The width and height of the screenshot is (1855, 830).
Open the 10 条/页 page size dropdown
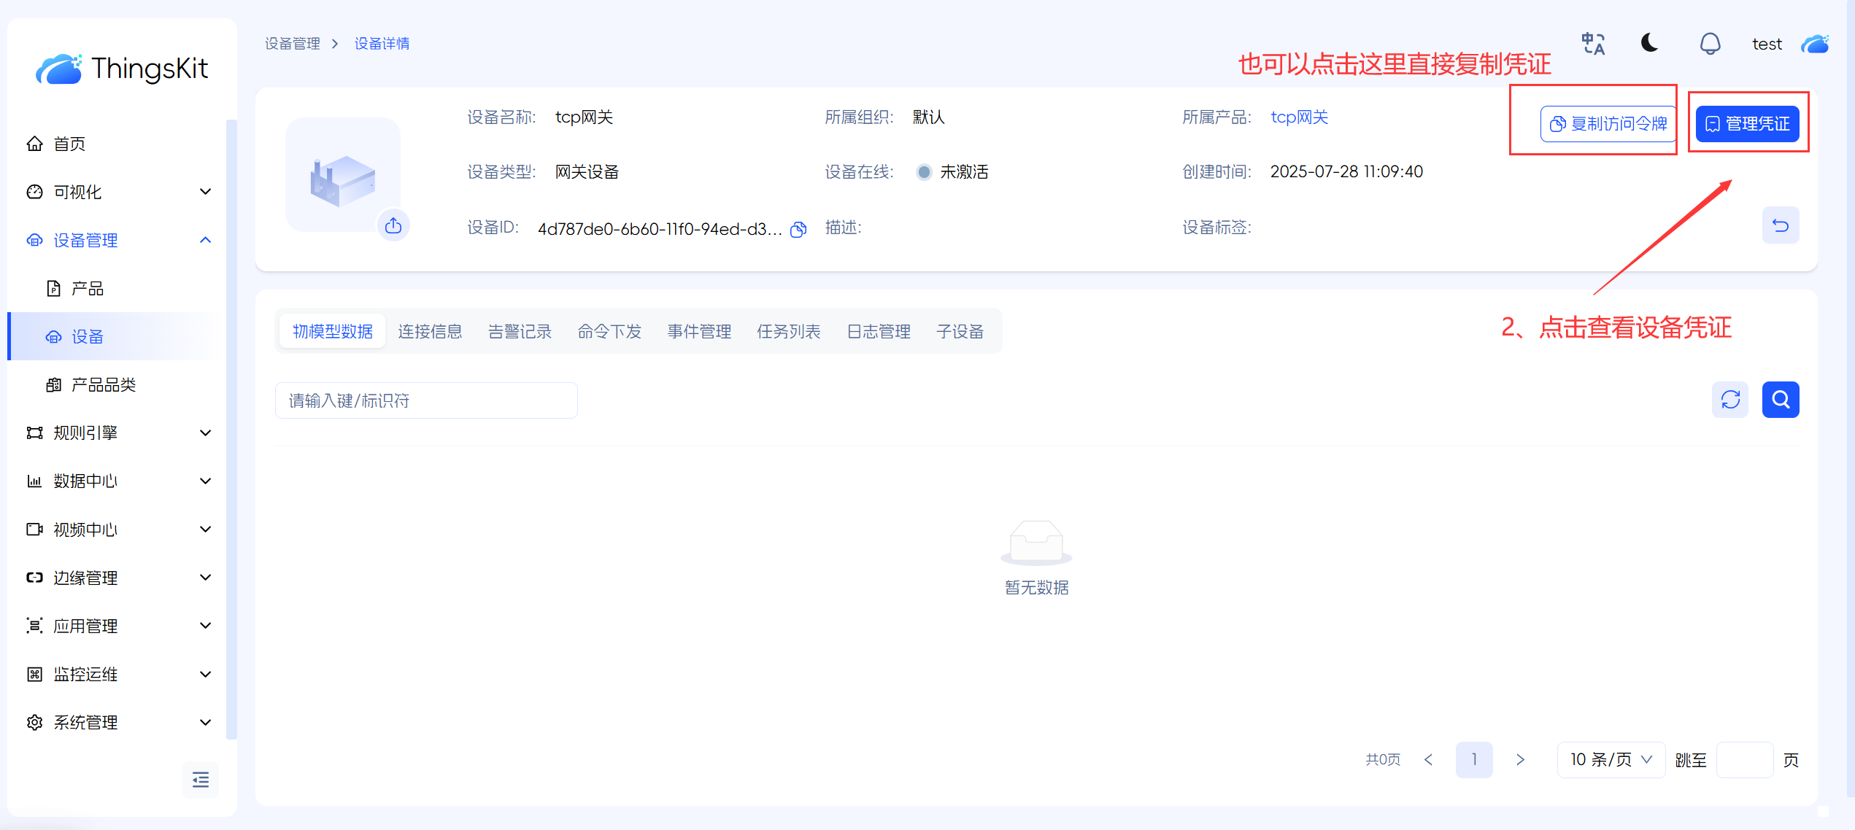(x=1611, y=760)
